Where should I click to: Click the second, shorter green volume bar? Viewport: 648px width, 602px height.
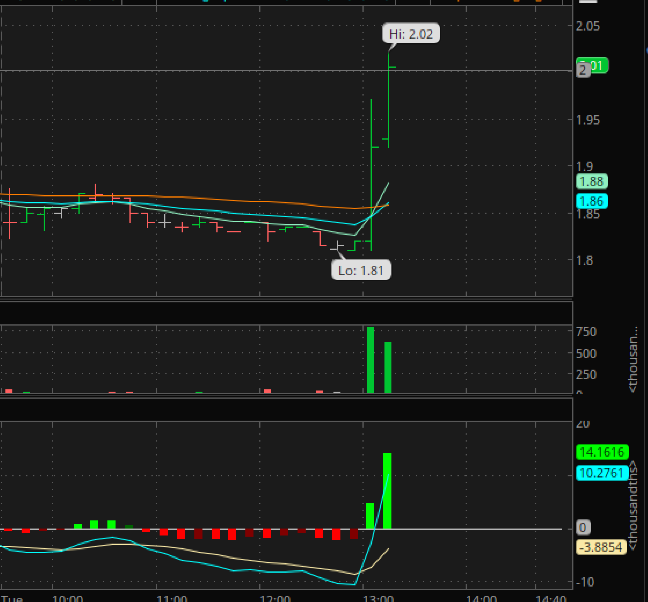(388, 367)
